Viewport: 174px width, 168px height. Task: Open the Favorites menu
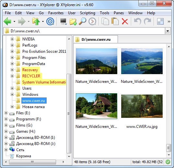[56, 13]
